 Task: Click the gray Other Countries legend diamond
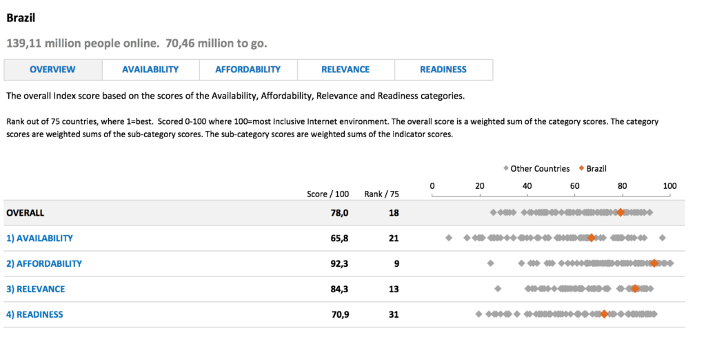505,168
